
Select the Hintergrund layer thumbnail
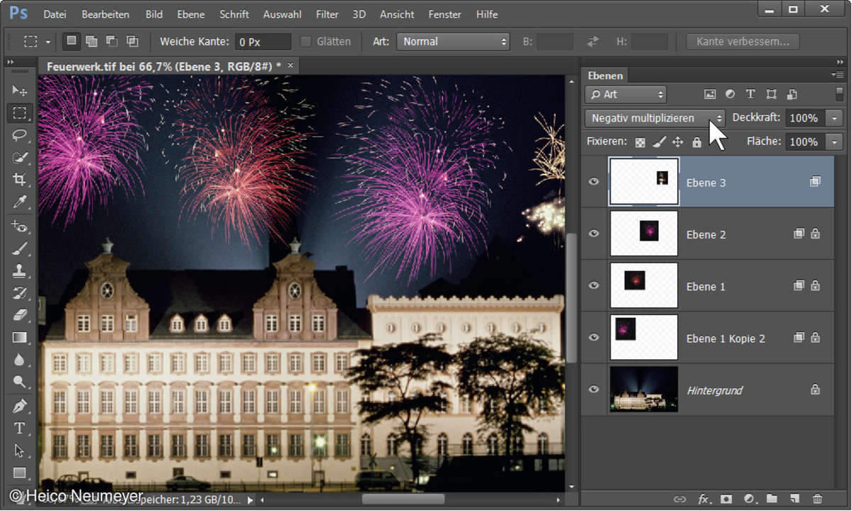tap(644, 390)
